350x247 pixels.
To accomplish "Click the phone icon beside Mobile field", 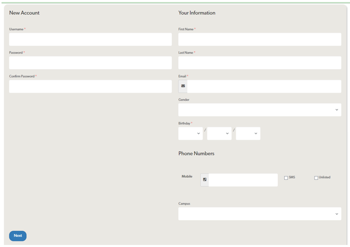I will pos(205,180).
